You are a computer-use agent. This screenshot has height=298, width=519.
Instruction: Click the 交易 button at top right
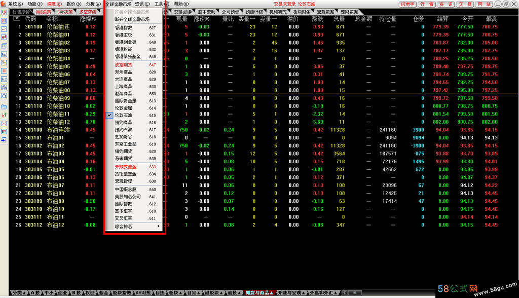[x=465, y=4]
